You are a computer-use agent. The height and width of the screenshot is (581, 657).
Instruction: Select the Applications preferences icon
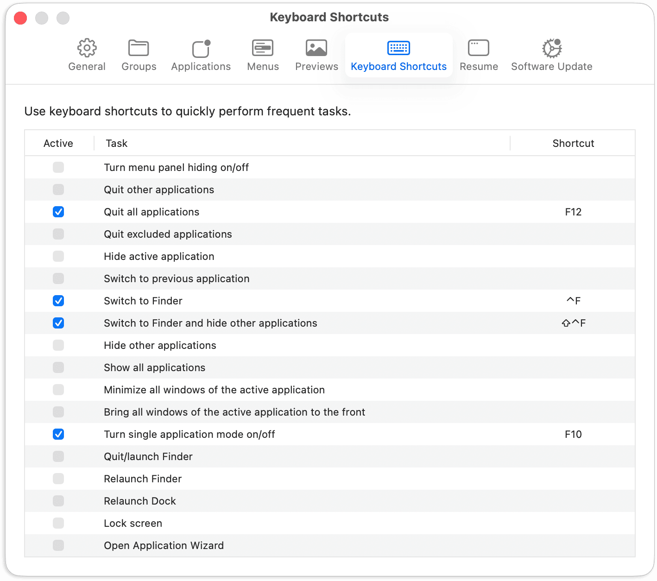[x=200, y=48]
